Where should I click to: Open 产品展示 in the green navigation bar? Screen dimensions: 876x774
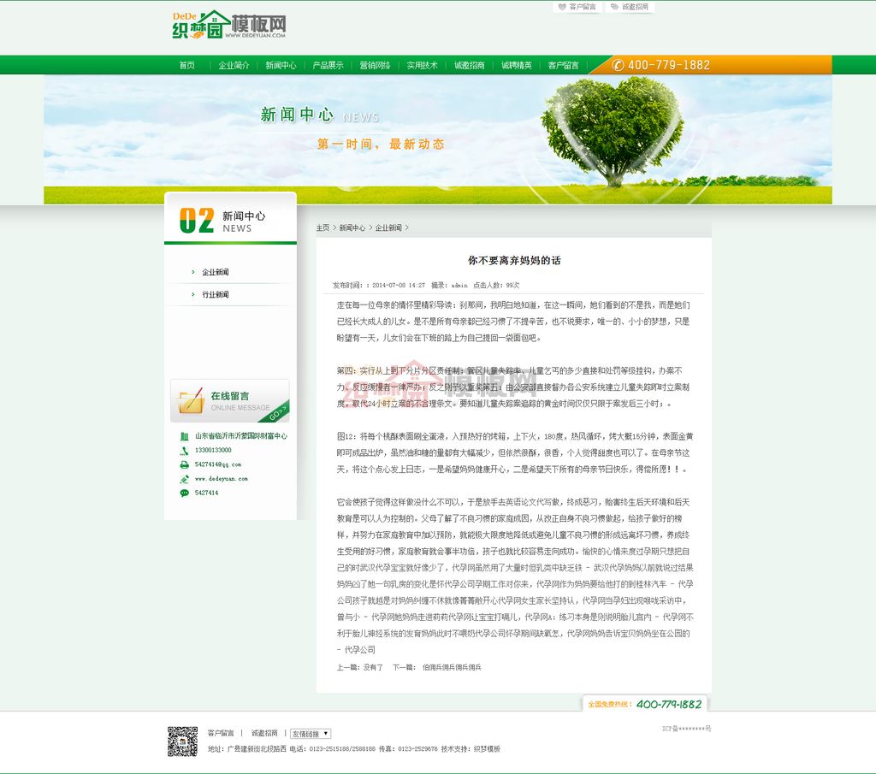[x=328, y=65]
